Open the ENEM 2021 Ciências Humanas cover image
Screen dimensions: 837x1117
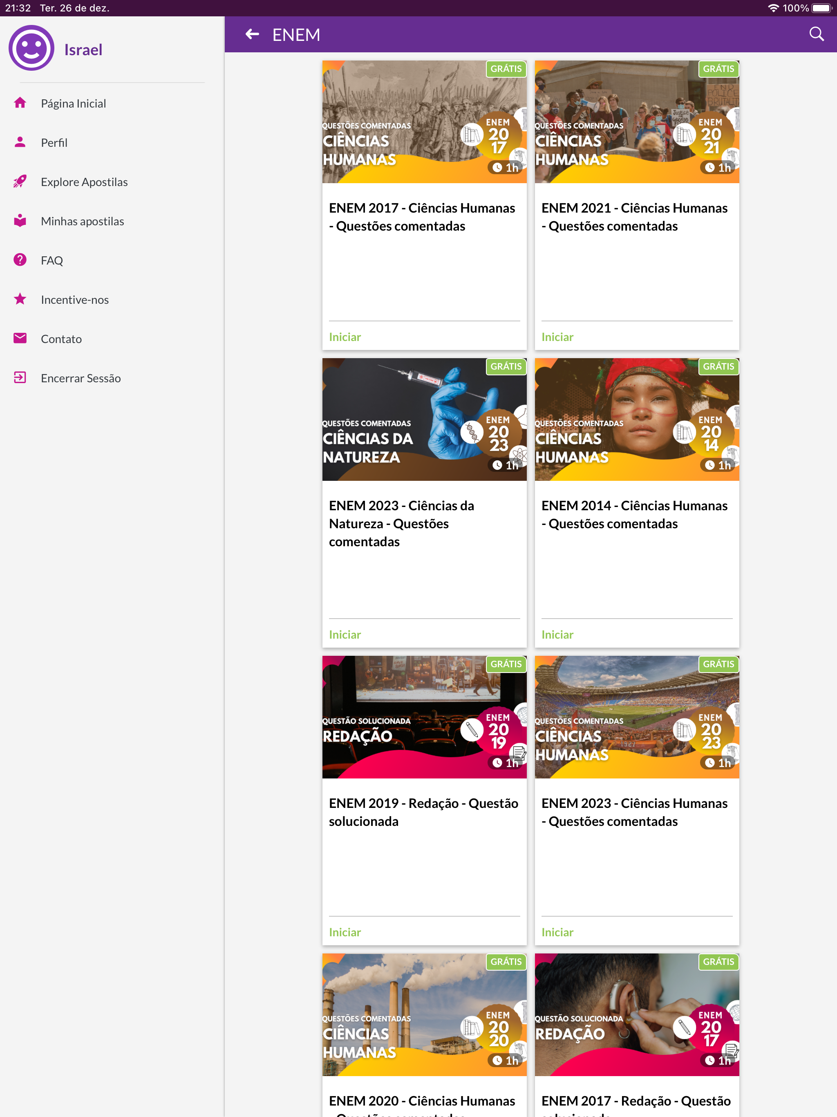(x=637, y=122)
